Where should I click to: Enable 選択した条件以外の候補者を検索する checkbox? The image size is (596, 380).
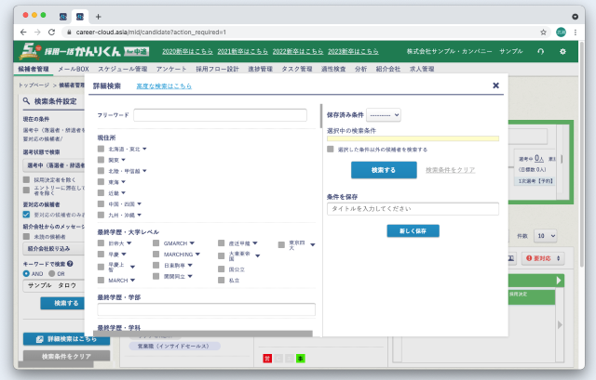(x=331, y=149)
